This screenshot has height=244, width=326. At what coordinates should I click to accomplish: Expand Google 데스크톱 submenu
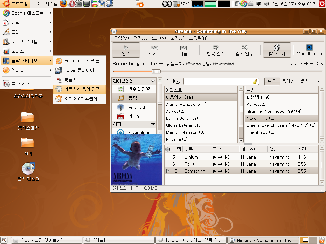click(27, 13)
